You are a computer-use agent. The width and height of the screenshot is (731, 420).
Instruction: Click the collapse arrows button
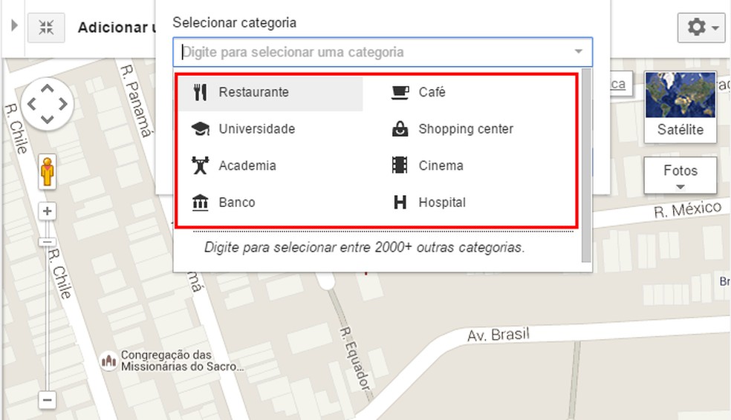point(47,28)
